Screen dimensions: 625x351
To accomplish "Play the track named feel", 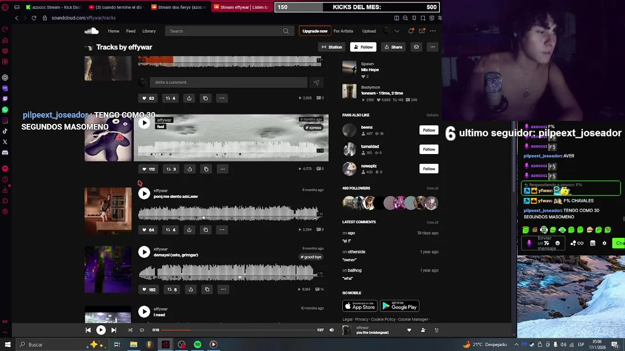I will (144, 123).
